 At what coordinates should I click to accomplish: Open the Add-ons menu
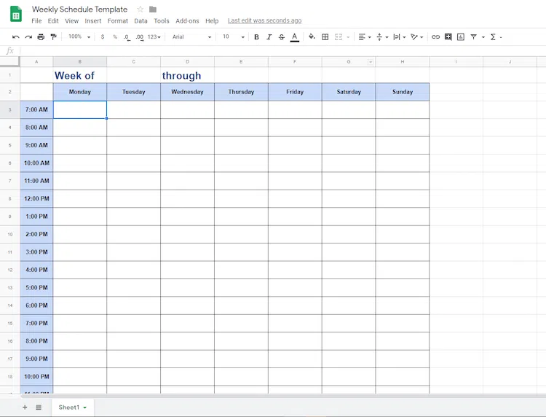click(x=187, y=21)
